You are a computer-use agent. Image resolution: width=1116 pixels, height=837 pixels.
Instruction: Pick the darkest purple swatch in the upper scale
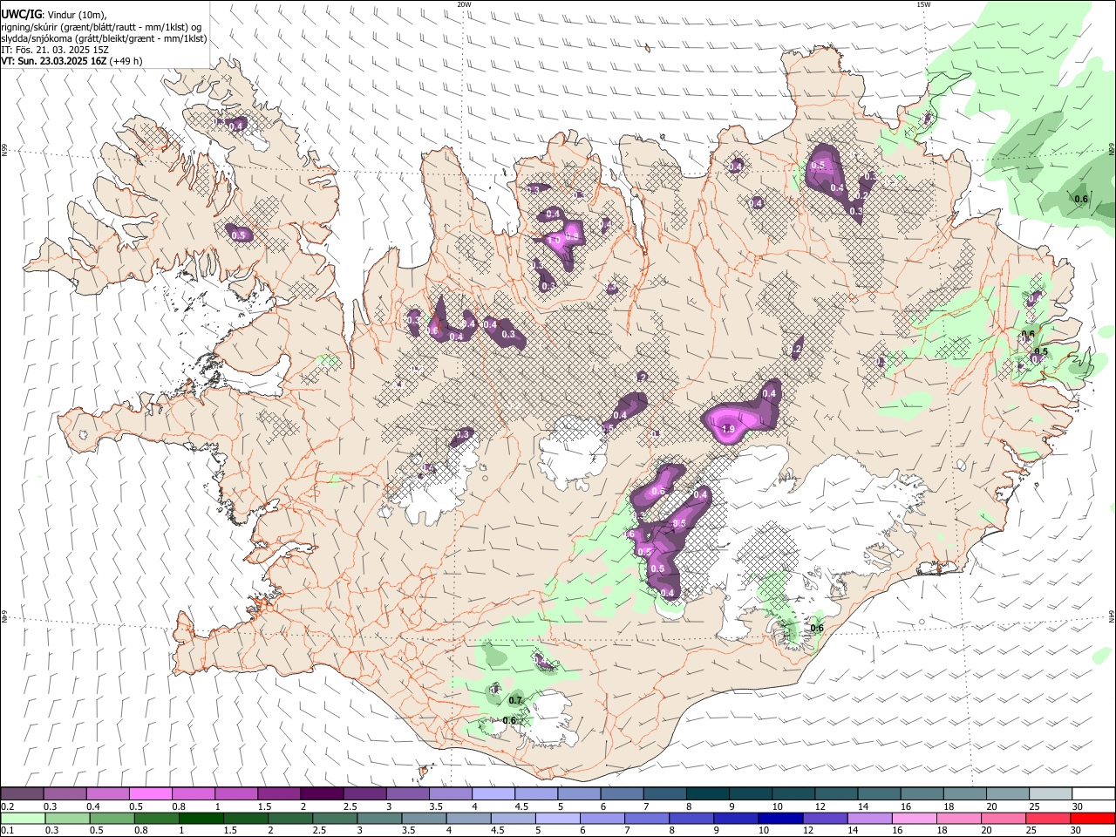click(322, 793)
